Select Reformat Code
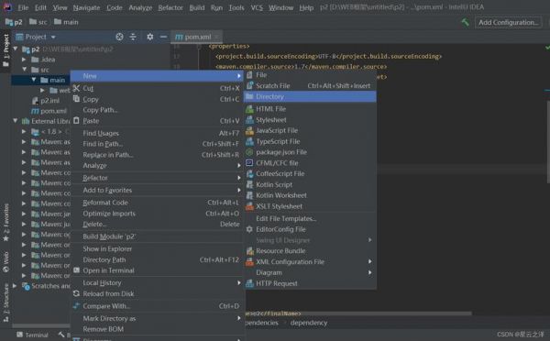This screenshot has width=550, height=341. (157, 203)
